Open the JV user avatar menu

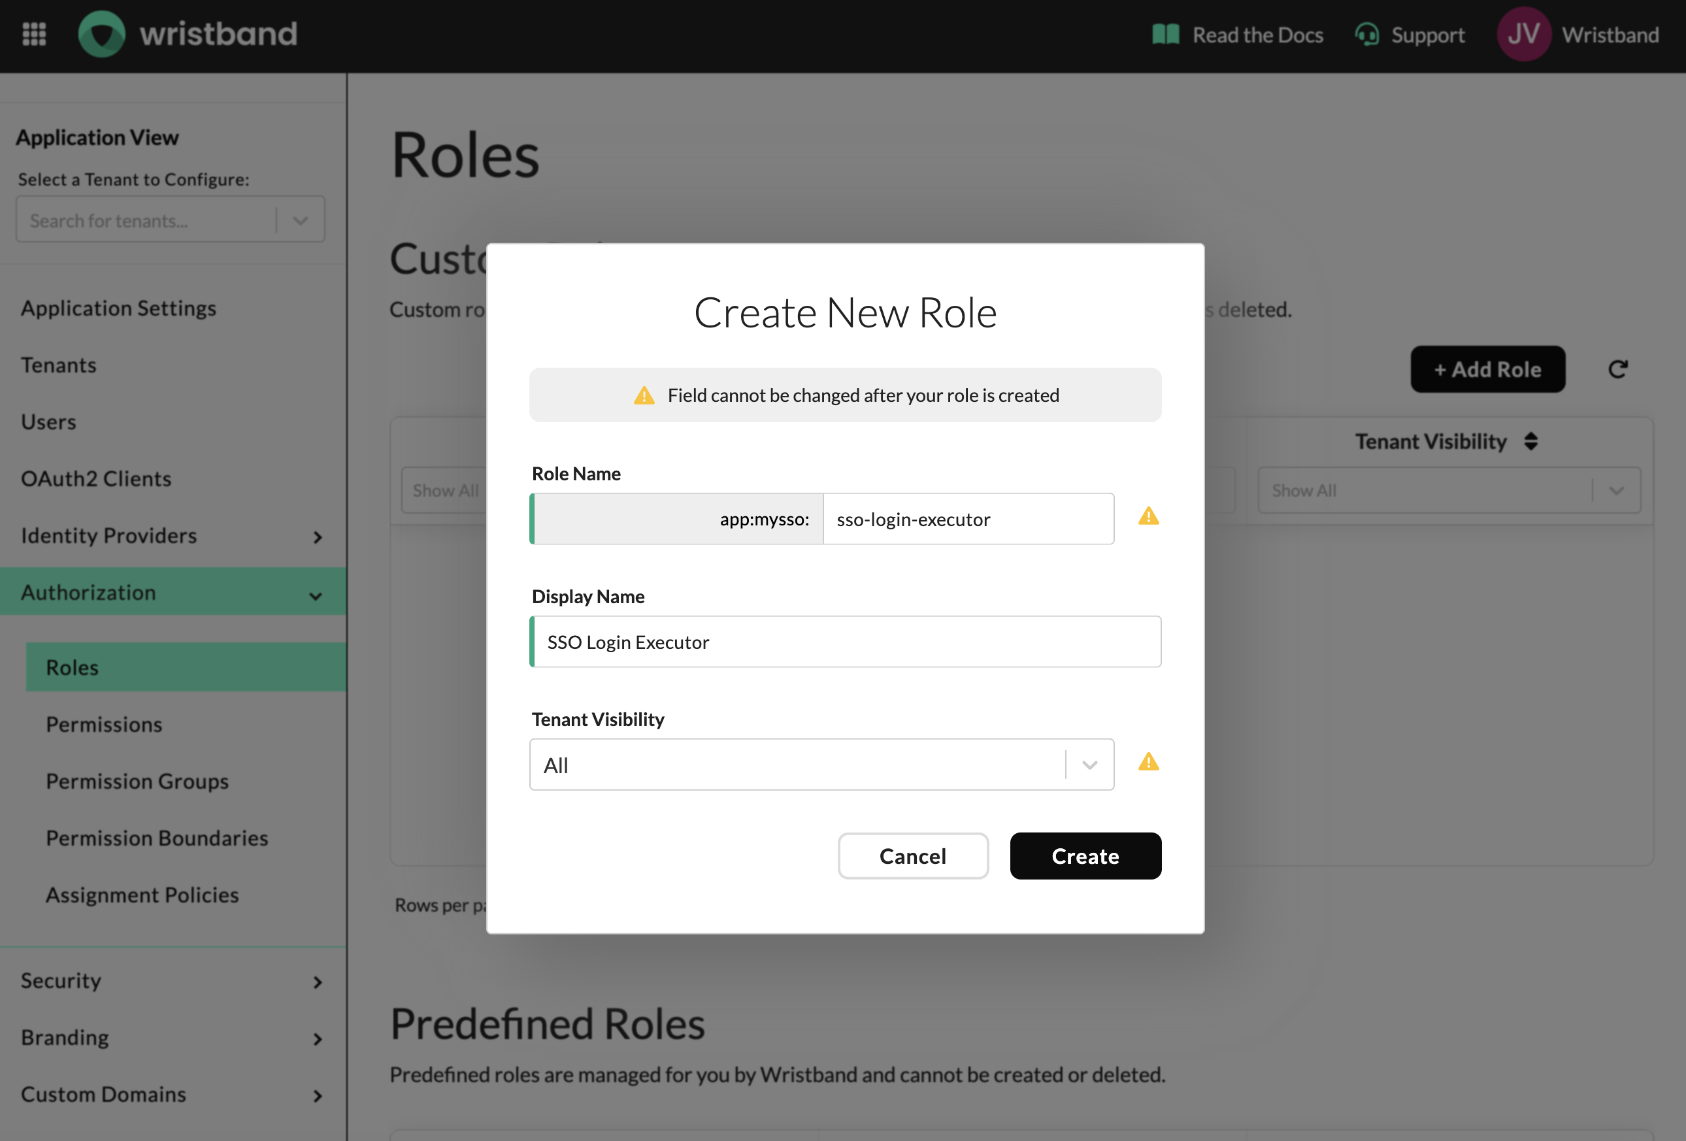tap(1523, 34)
